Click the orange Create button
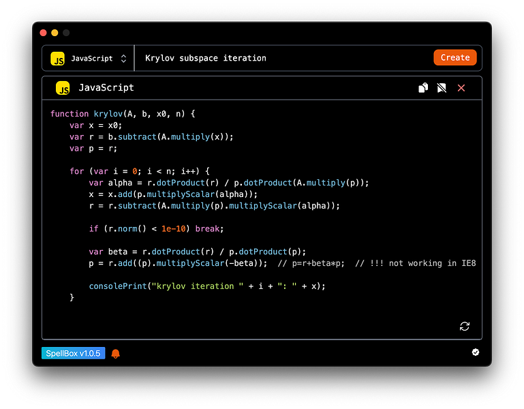Image resolution: width=524 pixels, height=409 pixels. (x=454, y=57)
